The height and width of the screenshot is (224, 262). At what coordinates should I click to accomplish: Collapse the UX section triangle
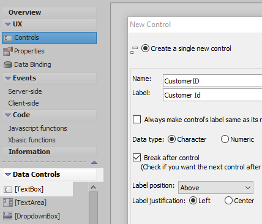pos(8,24)
